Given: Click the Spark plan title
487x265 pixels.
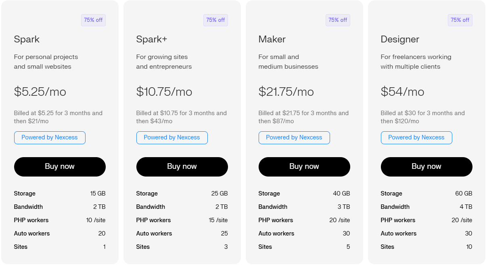Looking at the screenshot, I should point(27,39).
